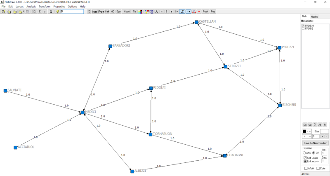The width and height of the screenshot is (330, 176).
Task: Toggle the arrowheads toolbar icon
Action: [x=189, y=12]
